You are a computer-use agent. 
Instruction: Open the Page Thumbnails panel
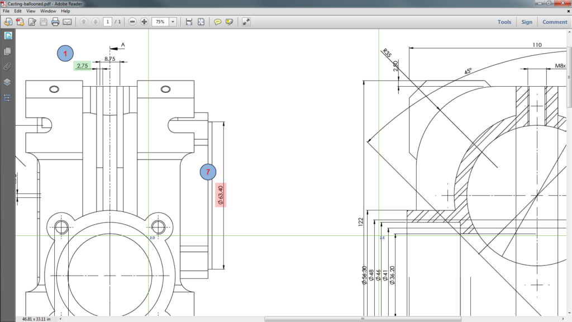pos(8,51)
